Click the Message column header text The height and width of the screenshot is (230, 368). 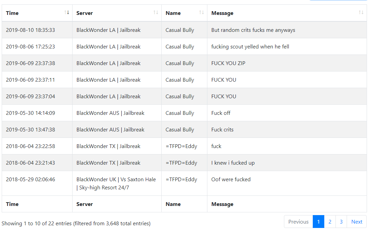coord(222,13)
